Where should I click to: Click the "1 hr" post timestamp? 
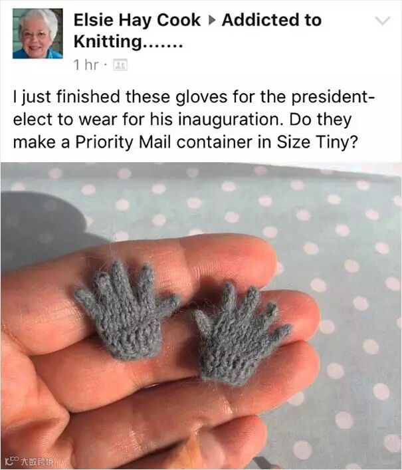pyautogui.click(x=86, y=64)
